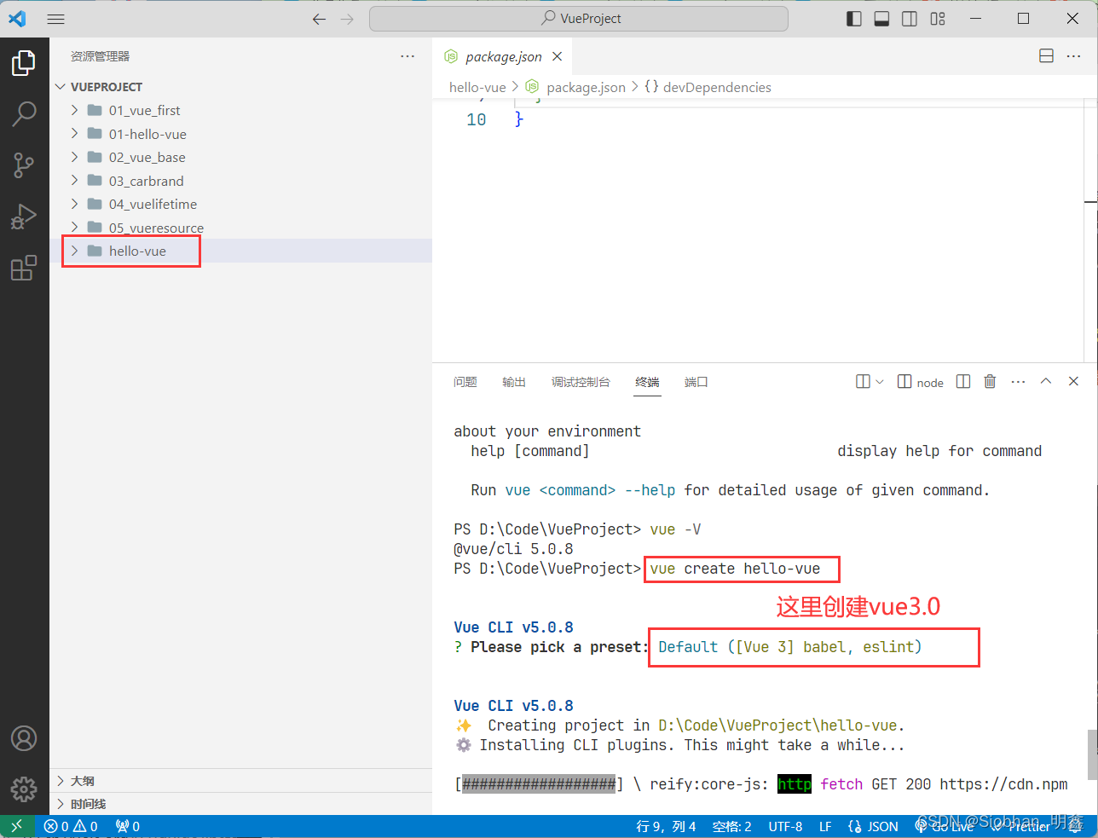
Task: Open the Run and Debug view
Action: (x=24, y=217)
